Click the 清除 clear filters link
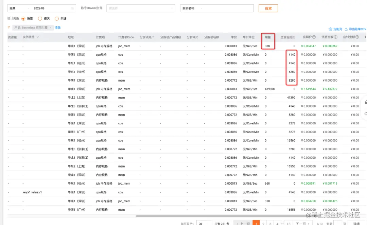Screen dimensions: 367x225 point(57,28)
